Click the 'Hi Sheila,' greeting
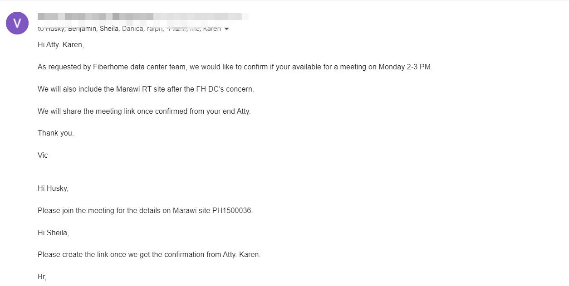 click(53, 233)
